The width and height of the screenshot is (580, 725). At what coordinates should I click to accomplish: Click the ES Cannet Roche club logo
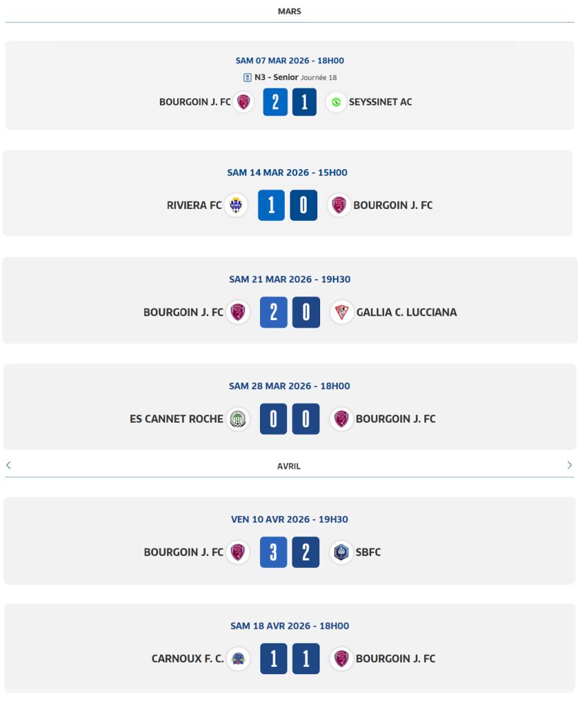click(238, 419)
